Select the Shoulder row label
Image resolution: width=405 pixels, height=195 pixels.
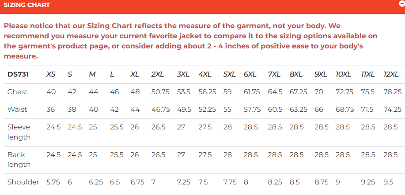23,182
